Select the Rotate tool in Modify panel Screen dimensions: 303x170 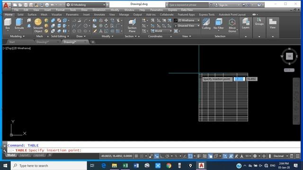click(x=106, y=25)
